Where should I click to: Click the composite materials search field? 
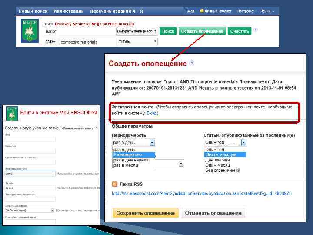click(x=87, y=42)
